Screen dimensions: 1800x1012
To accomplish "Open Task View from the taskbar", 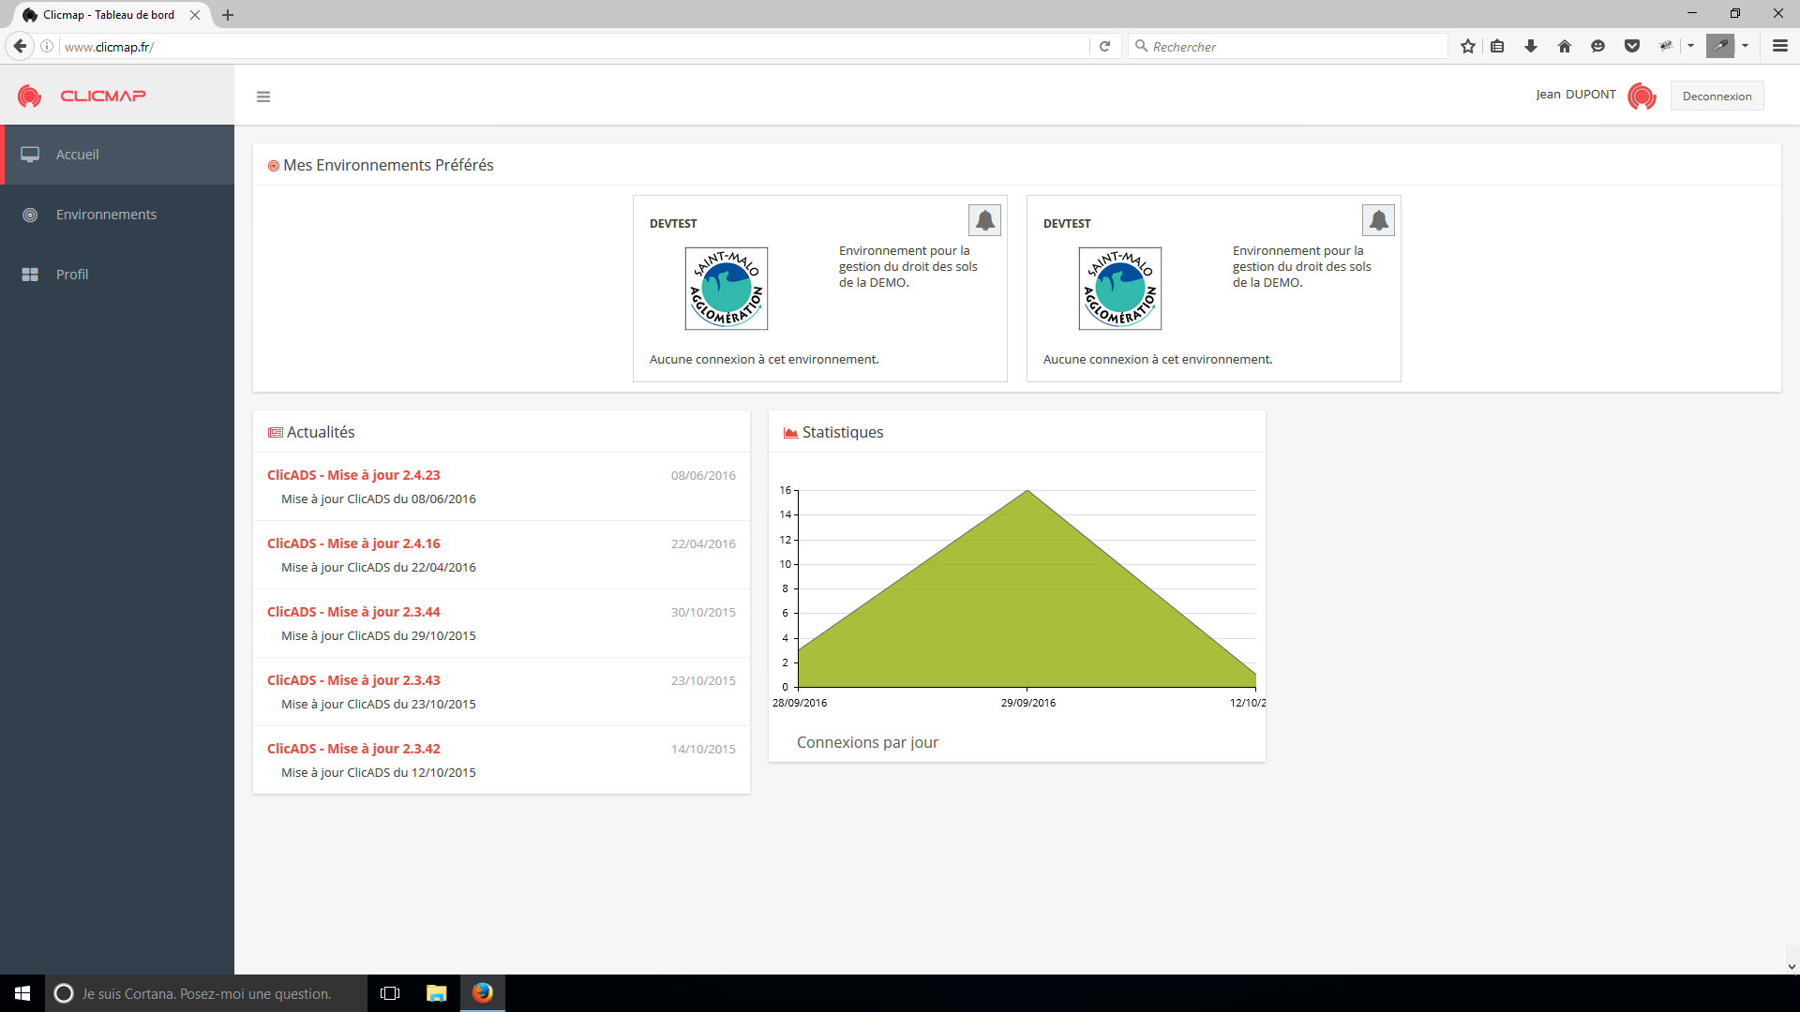I will [x=390, y=993].
